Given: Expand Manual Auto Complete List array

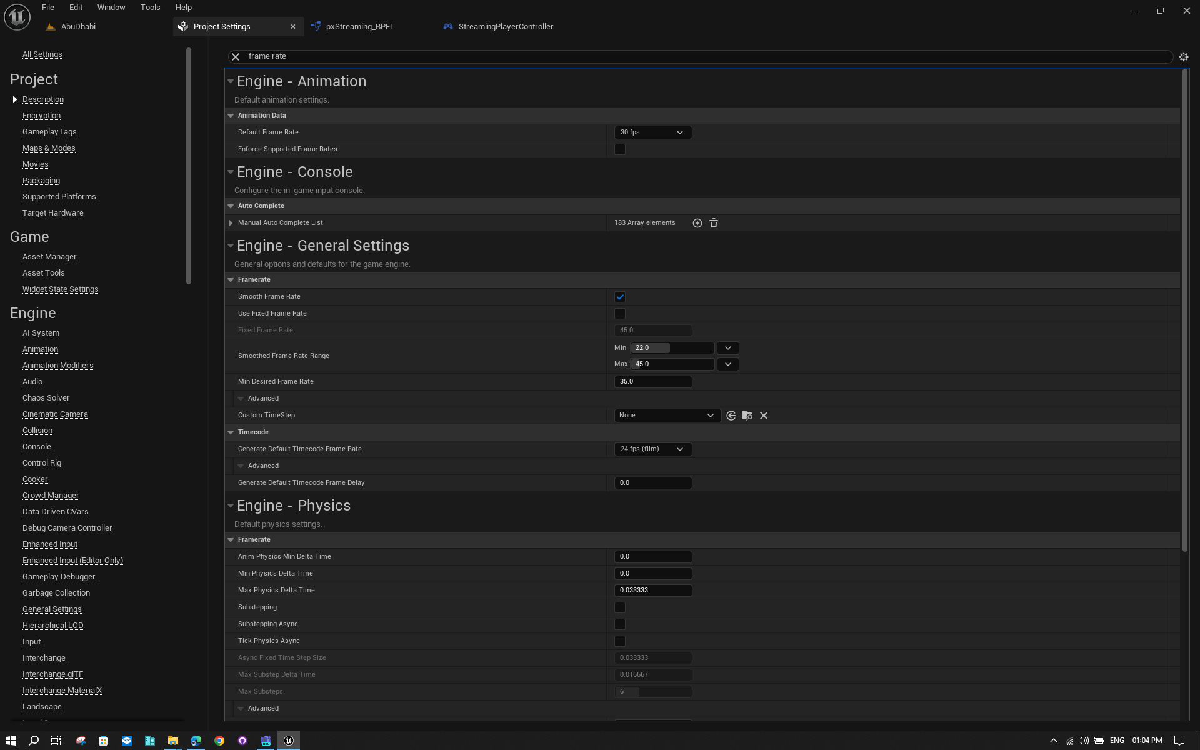Looking at the screenshot, I should [x=231, y=223].
